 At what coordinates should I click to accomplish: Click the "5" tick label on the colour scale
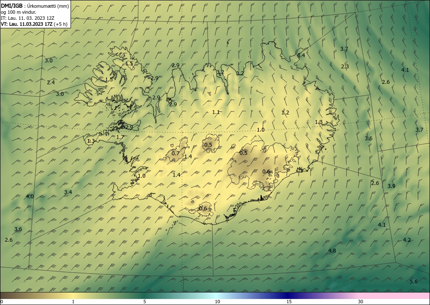pos(144,302)
